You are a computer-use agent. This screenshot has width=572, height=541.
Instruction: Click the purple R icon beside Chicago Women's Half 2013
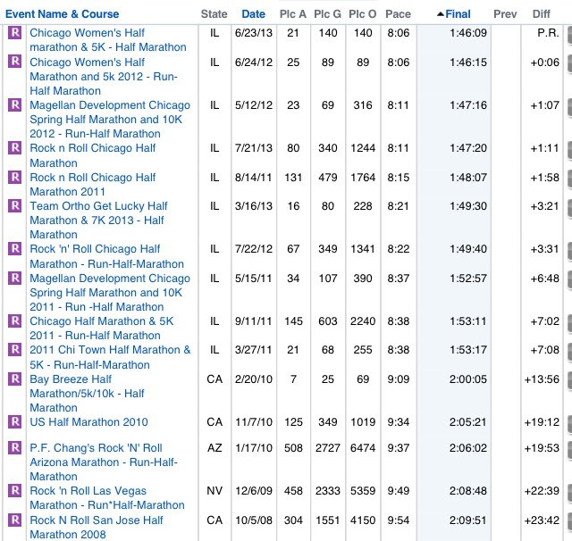tap(14, 32)
